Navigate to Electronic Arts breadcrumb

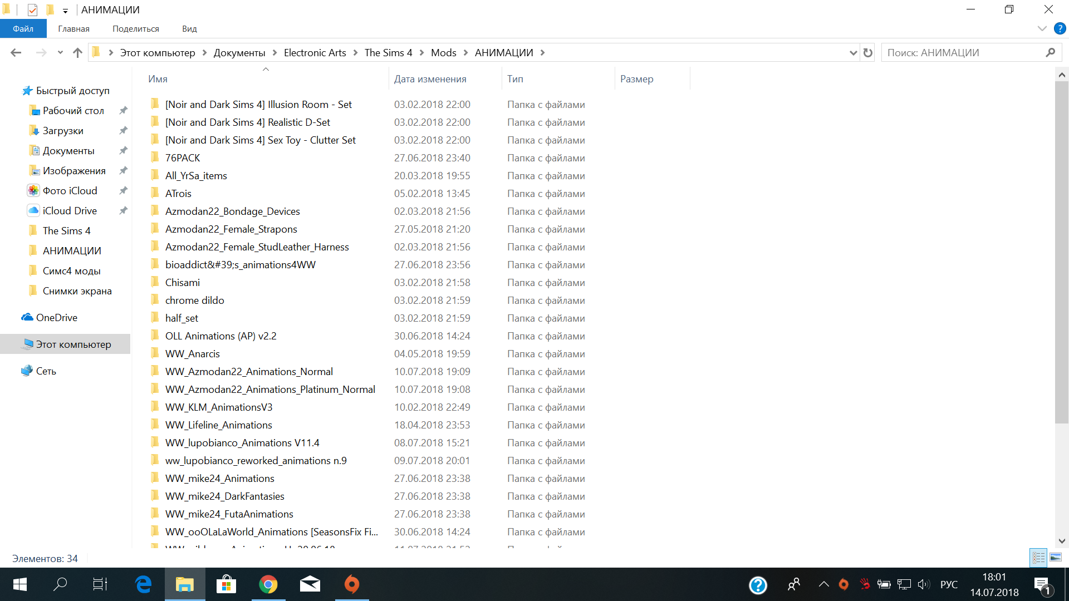tap(315, 52)
